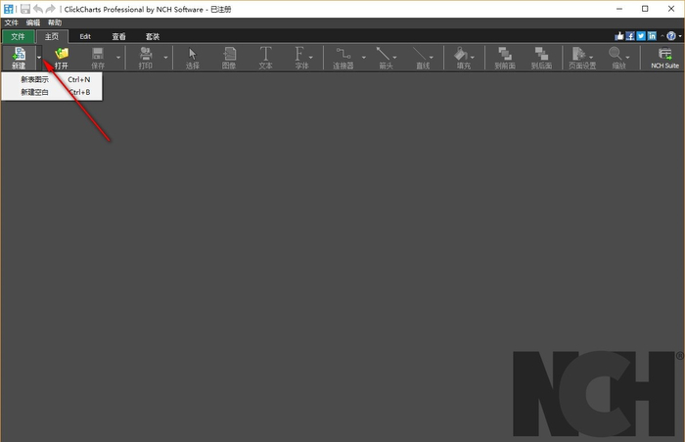Click the Twitter share icon
The image size is (685, 442).
(641, 36)
